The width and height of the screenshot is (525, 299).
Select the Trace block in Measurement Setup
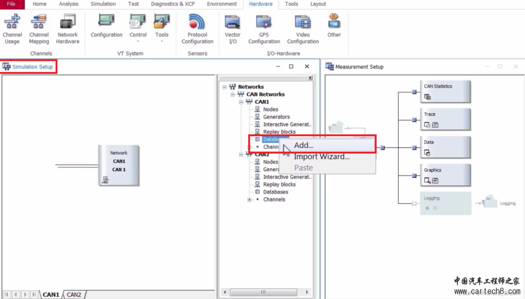coord(445,119)
